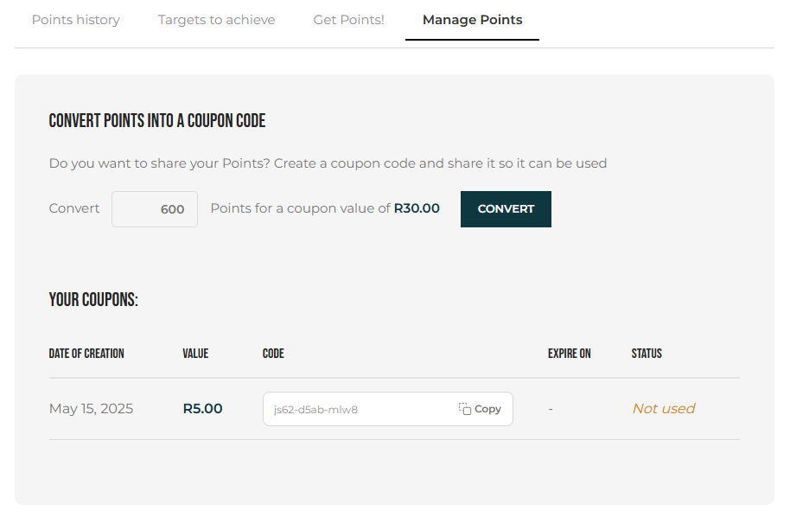809x517 pixels.
Task: Click the May 15, 2025 creation date
Action: pos(91,409)
